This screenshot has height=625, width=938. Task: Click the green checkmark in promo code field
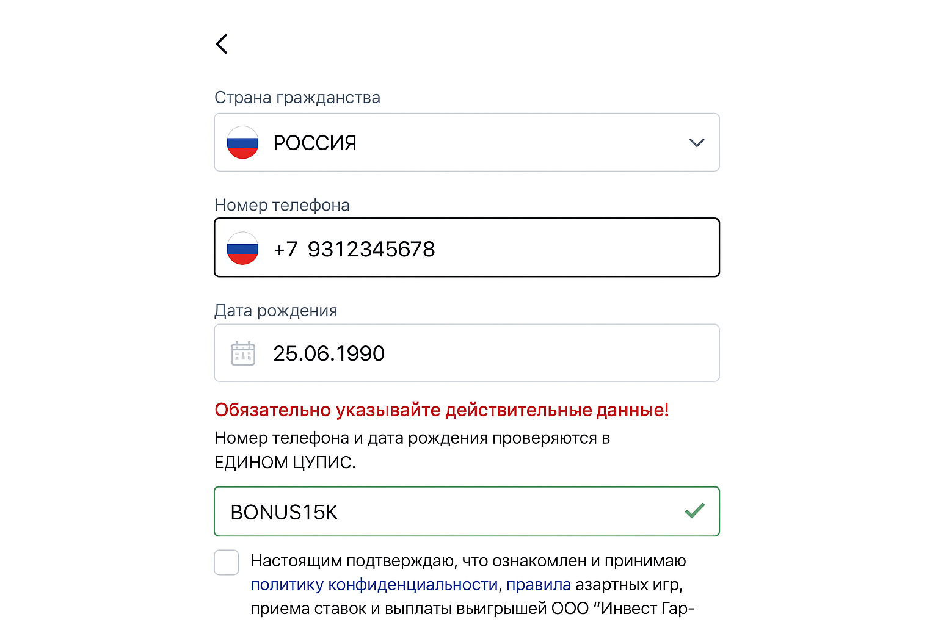tap(694, 511)
